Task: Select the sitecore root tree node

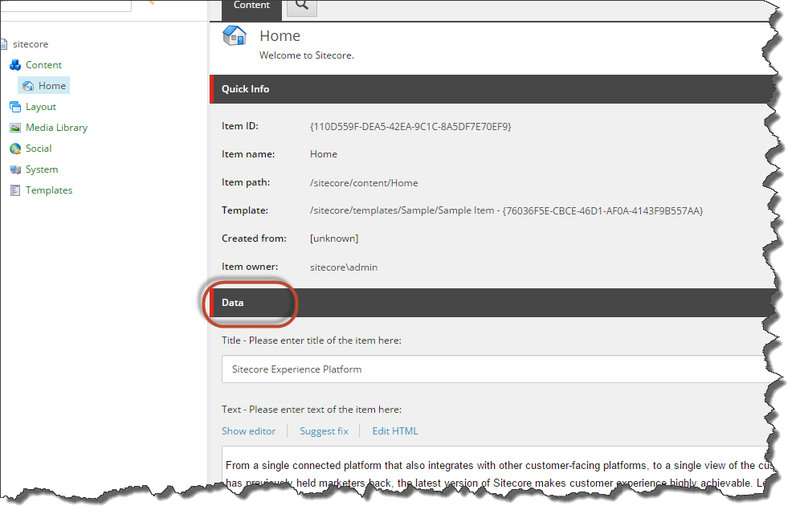Action: click(x=31, y=44)
